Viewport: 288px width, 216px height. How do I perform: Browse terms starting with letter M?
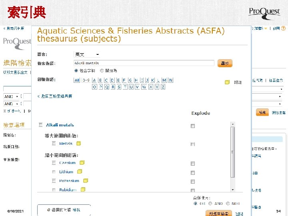(x=164, y=80)
